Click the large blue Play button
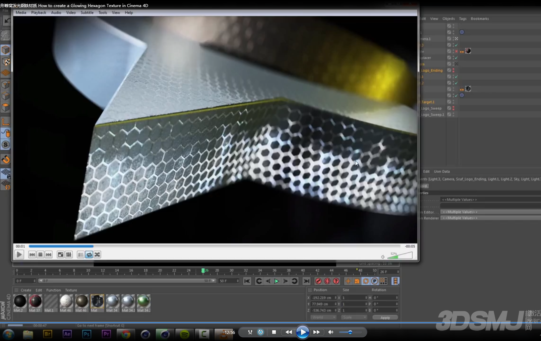This screenshot has width=541, height=341. coord(303,332)
